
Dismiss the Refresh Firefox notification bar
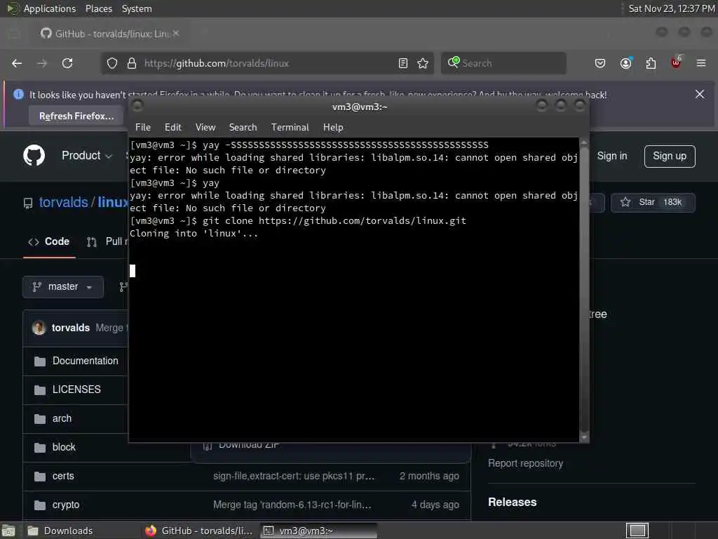pyautogui.click(x=700, y=95)
